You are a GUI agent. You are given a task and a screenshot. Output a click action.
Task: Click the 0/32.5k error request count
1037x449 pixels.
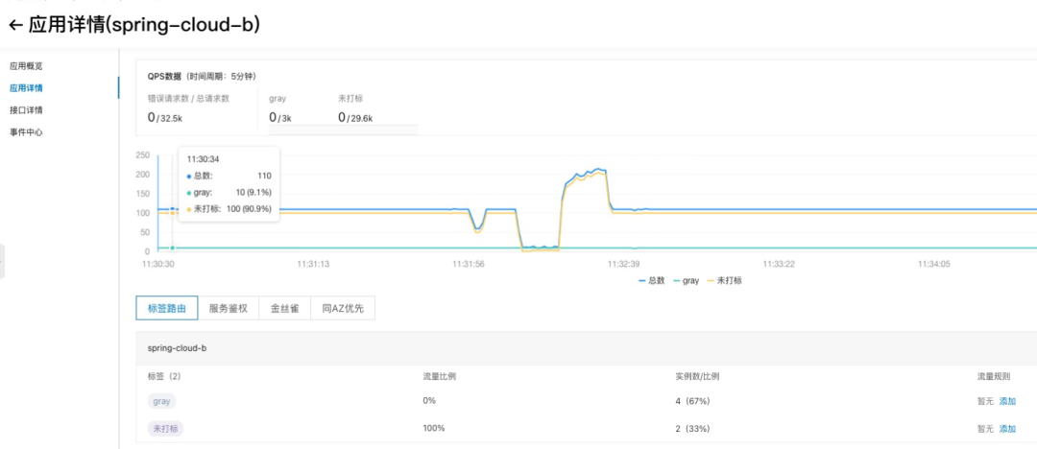pos(167,118)
